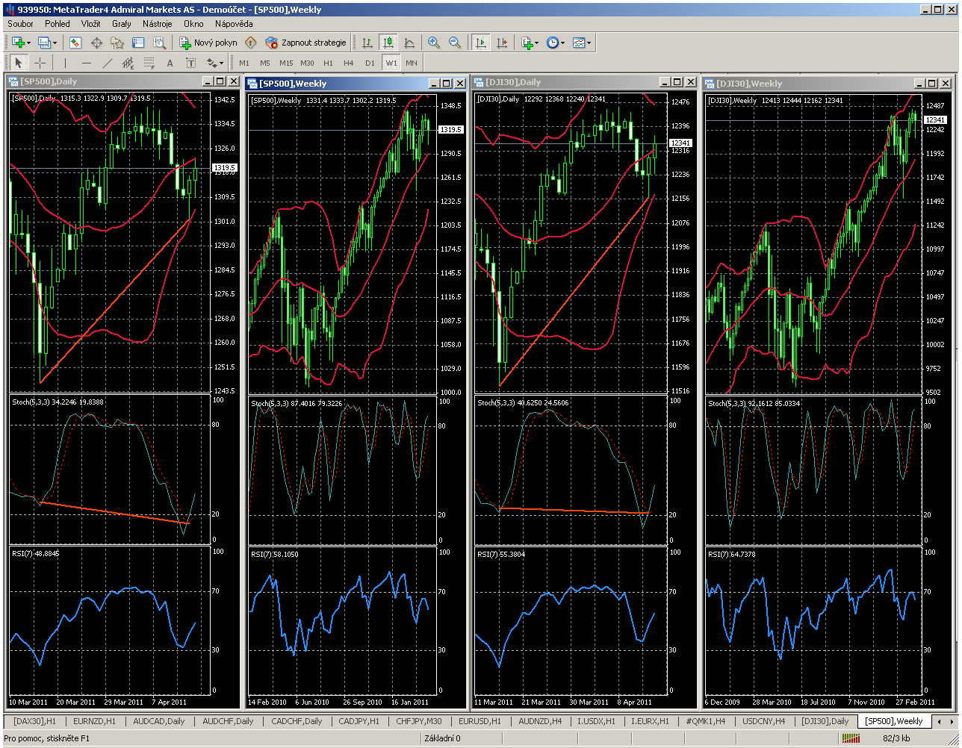The image size is (962, 748).
Task: Switch to the EURNZD,H1 tab
Action: point(94,721)
